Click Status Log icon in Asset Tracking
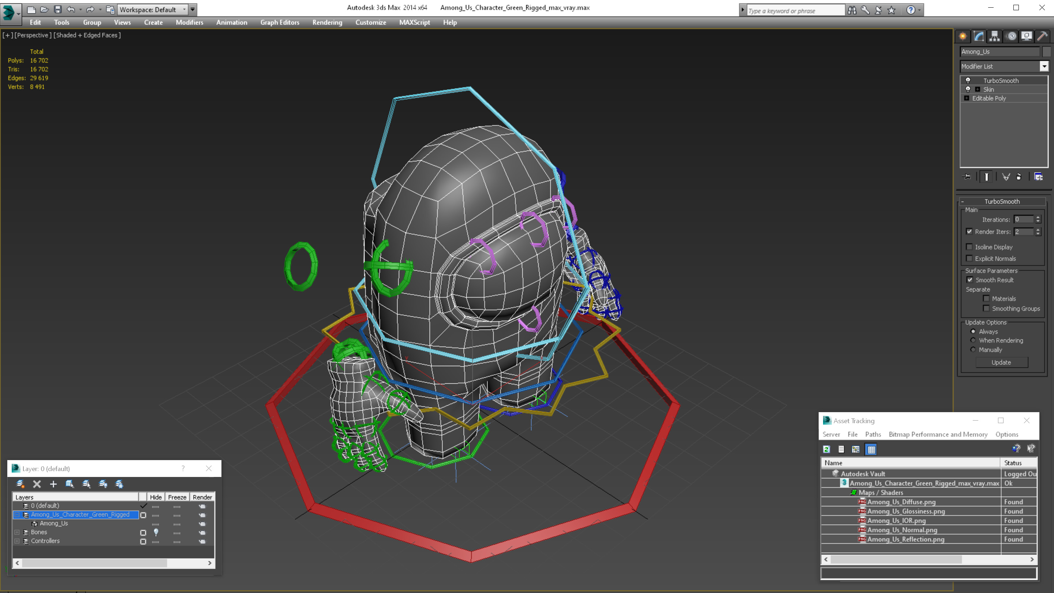Screen dimensions: 1054x593 coord(841,450)
